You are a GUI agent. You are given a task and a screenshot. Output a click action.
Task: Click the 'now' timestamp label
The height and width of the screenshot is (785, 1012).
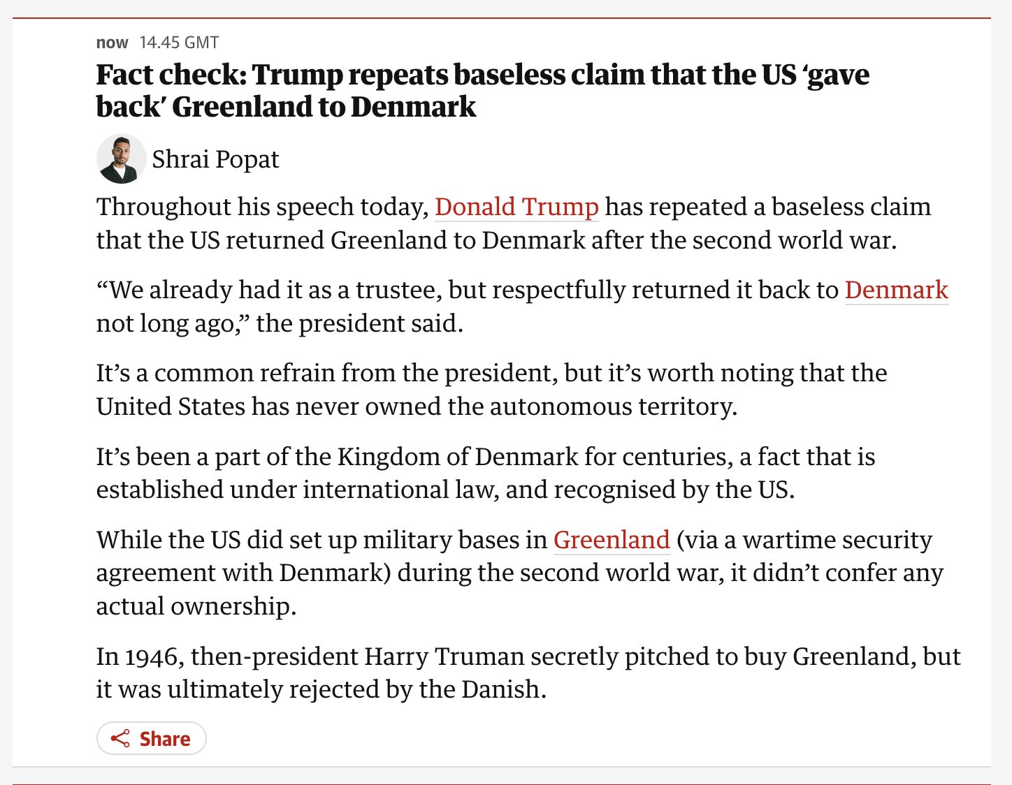pos(112,43)
